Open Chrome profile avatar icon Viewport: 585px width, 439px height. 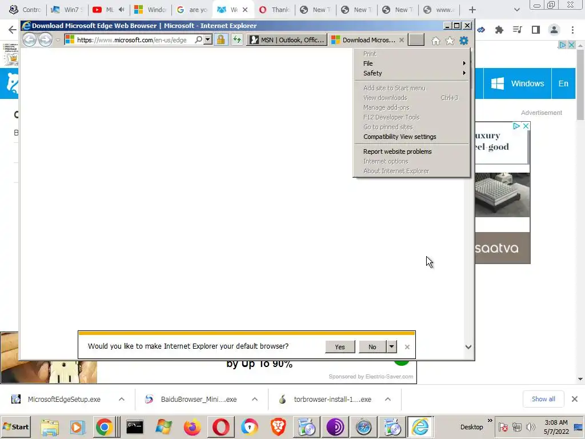(554, 30)
